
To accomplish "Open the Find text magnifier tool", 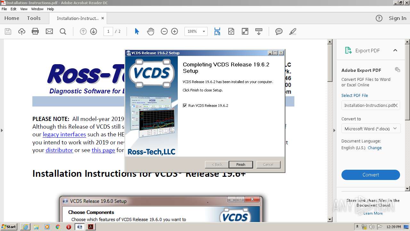I will [63, 31].
